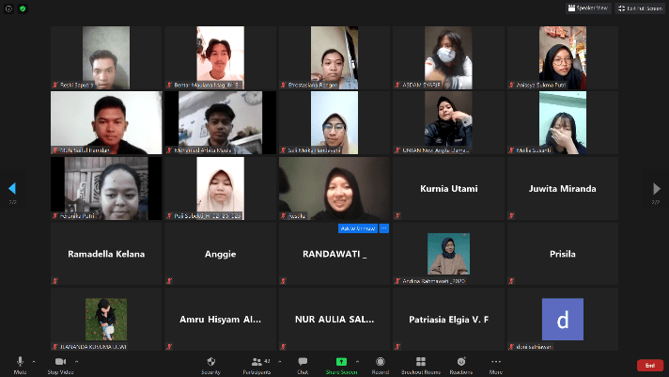This screenshot has width=669, height=377.
Task: Go to next page of participants
Action: coord(657,189)
